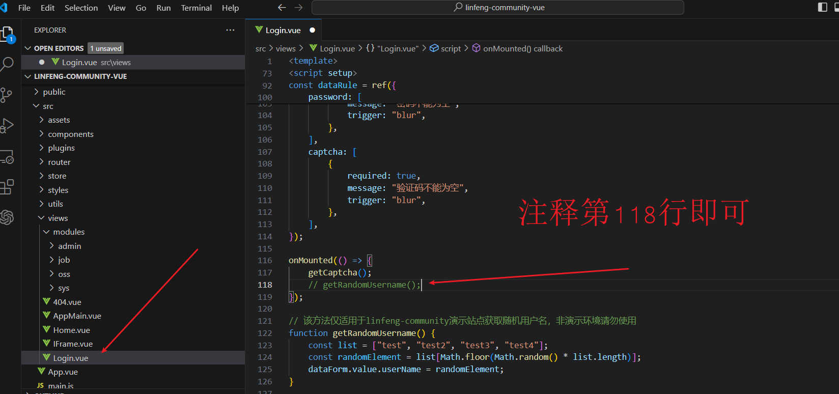Open Home.vue in the file tree

pyautogui.click(x=71, y=330)
